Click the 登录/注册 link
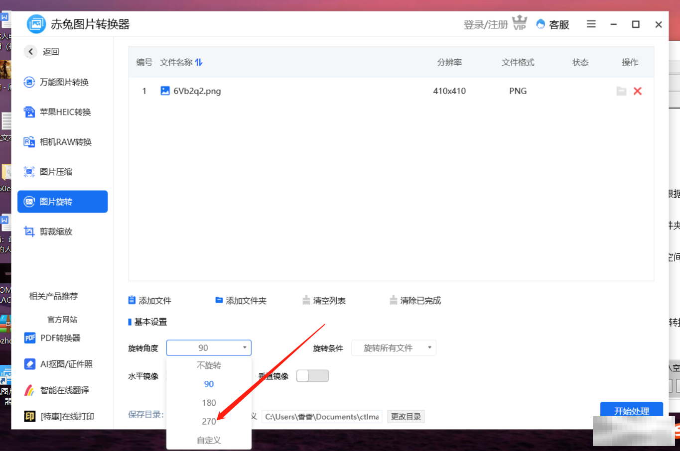 tap(485, 24)
